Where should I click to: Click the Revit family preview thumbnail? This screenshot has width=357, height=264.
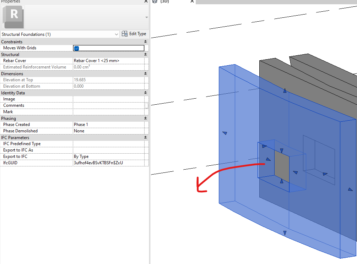coord(13,17)
